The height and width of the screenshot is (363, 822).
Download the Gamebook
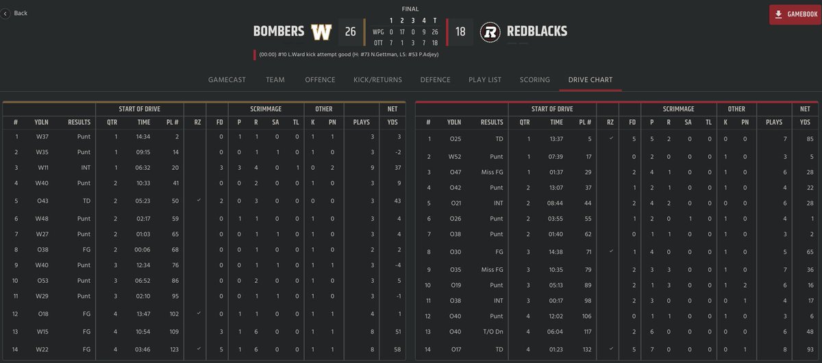795,14
